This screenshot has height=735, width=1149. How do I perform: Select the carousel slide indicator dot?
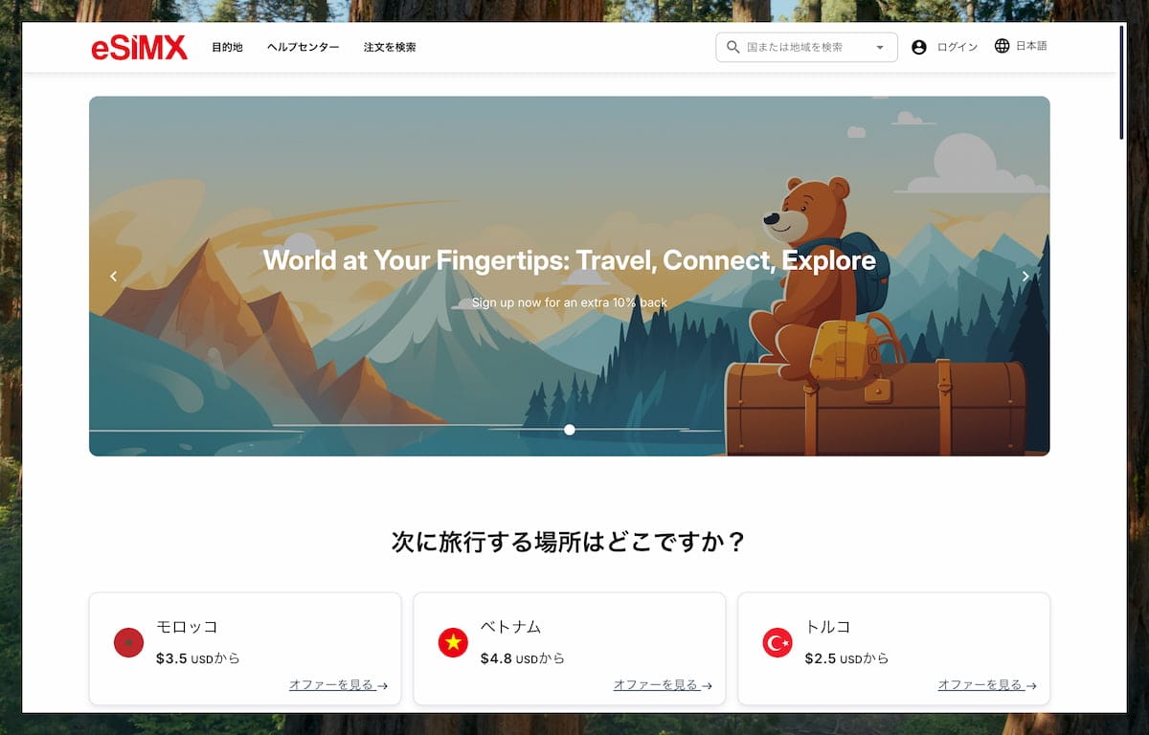pos(570,430)
